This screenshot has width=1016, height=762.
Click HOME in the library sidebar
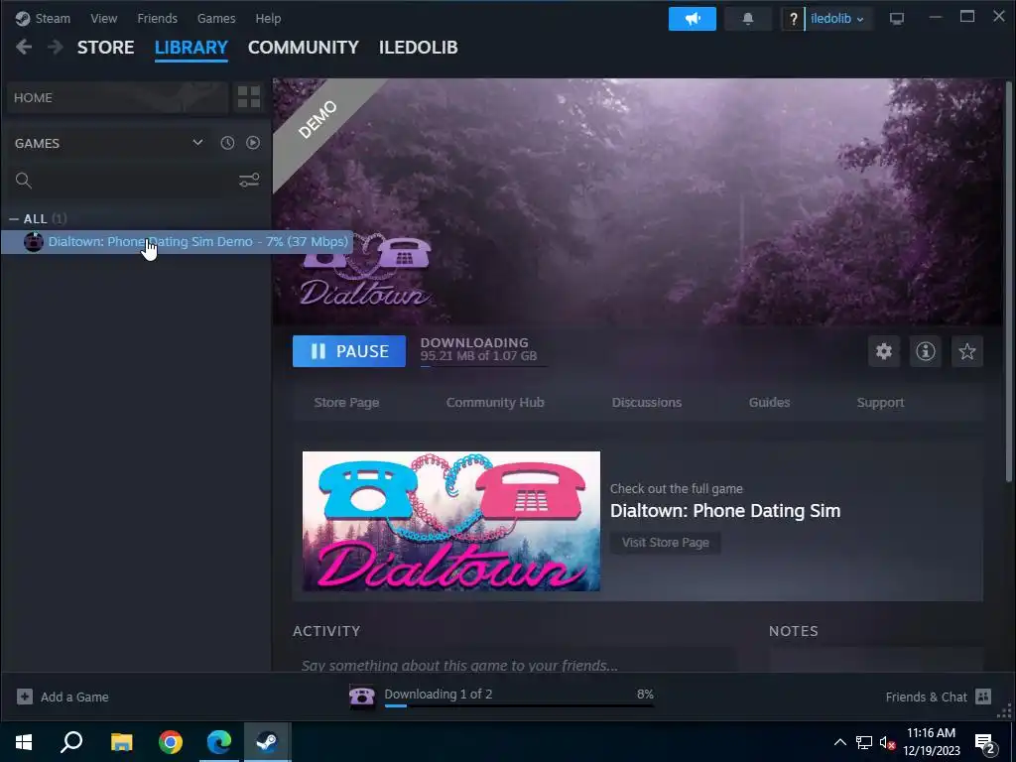pos(118,97)
